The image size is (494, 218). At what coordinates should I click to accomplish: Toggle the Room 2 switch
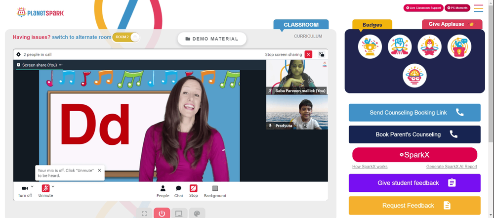tap(125, 37)
